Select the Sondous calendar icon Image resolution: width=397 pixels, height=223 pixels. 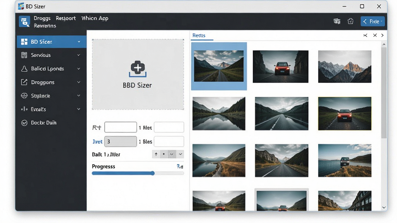pos(24,55)
